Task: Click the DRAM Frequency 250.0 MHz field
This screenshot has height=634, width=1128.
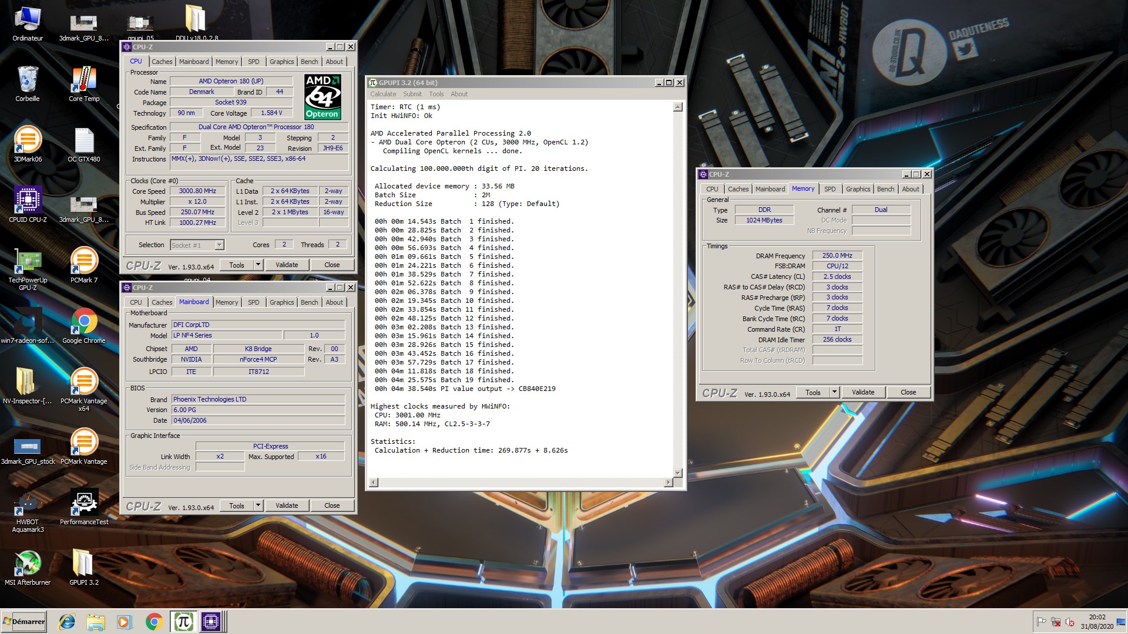Action: coord(837,255)
